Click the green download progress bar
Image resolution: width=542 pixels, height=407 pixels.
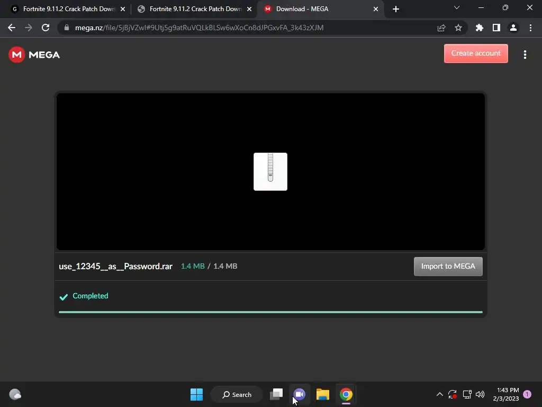coord(270,312)
